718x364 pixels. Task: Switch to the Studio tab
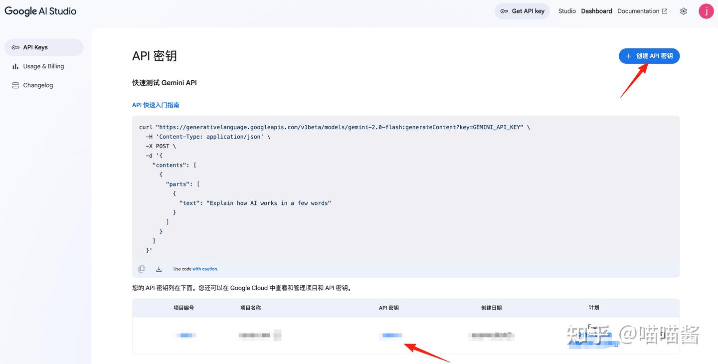click(567, 11)
